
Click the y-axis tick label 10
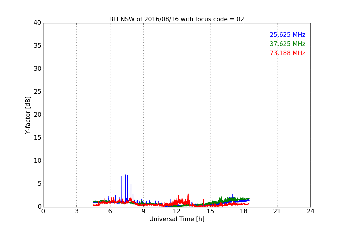37,161
